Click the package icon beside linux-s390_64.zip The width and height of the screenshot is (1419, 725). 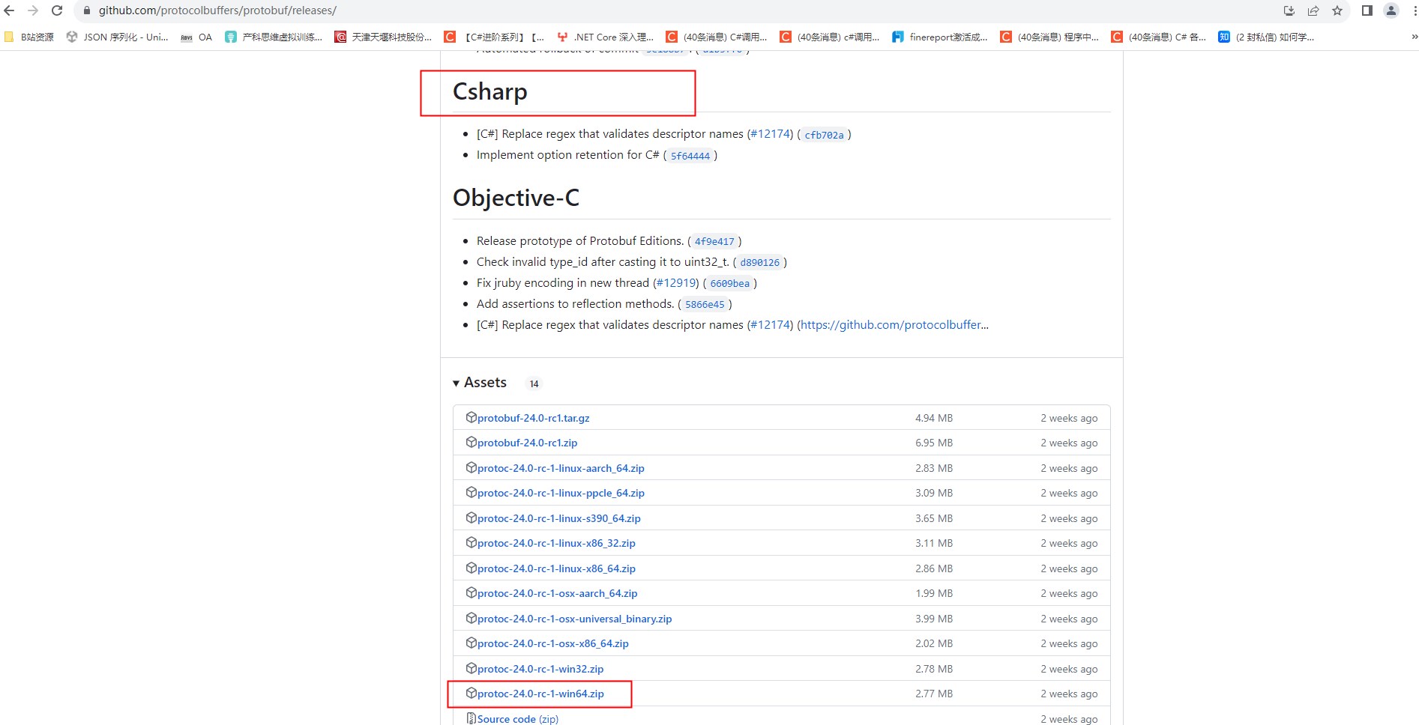tap(472, 518)
